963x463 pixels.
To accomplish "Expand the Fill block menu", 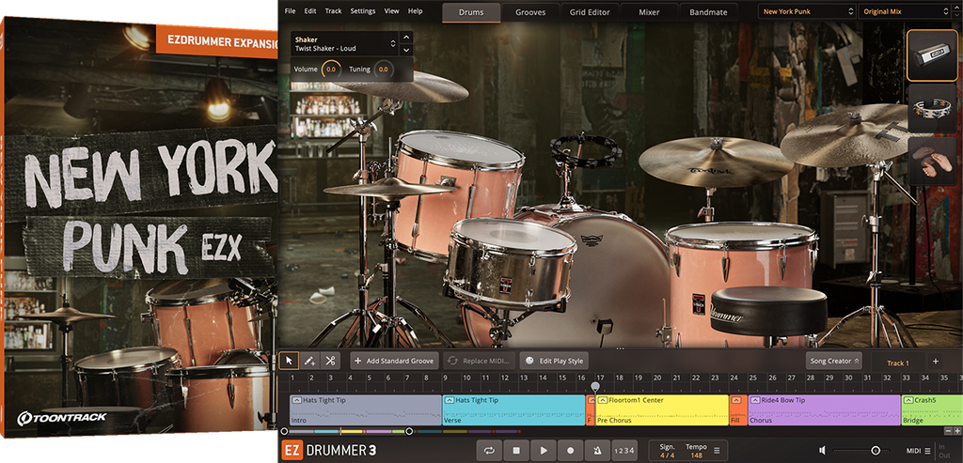I will [x=735, y=400].
